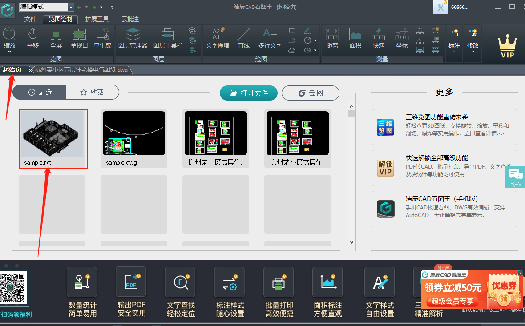Expand the 缩放 zoom options arrow
This screenshot has width=525, height=326.
(x=9, y=52)
